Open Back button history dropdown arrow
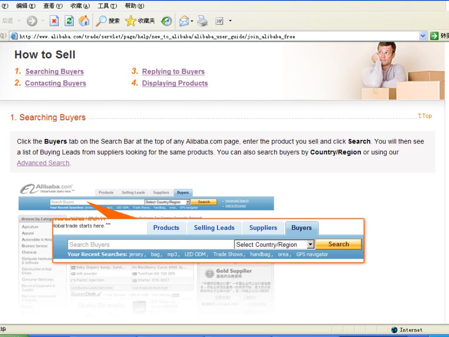Viewport: 449px width, 337px height. tap(19, 21)
